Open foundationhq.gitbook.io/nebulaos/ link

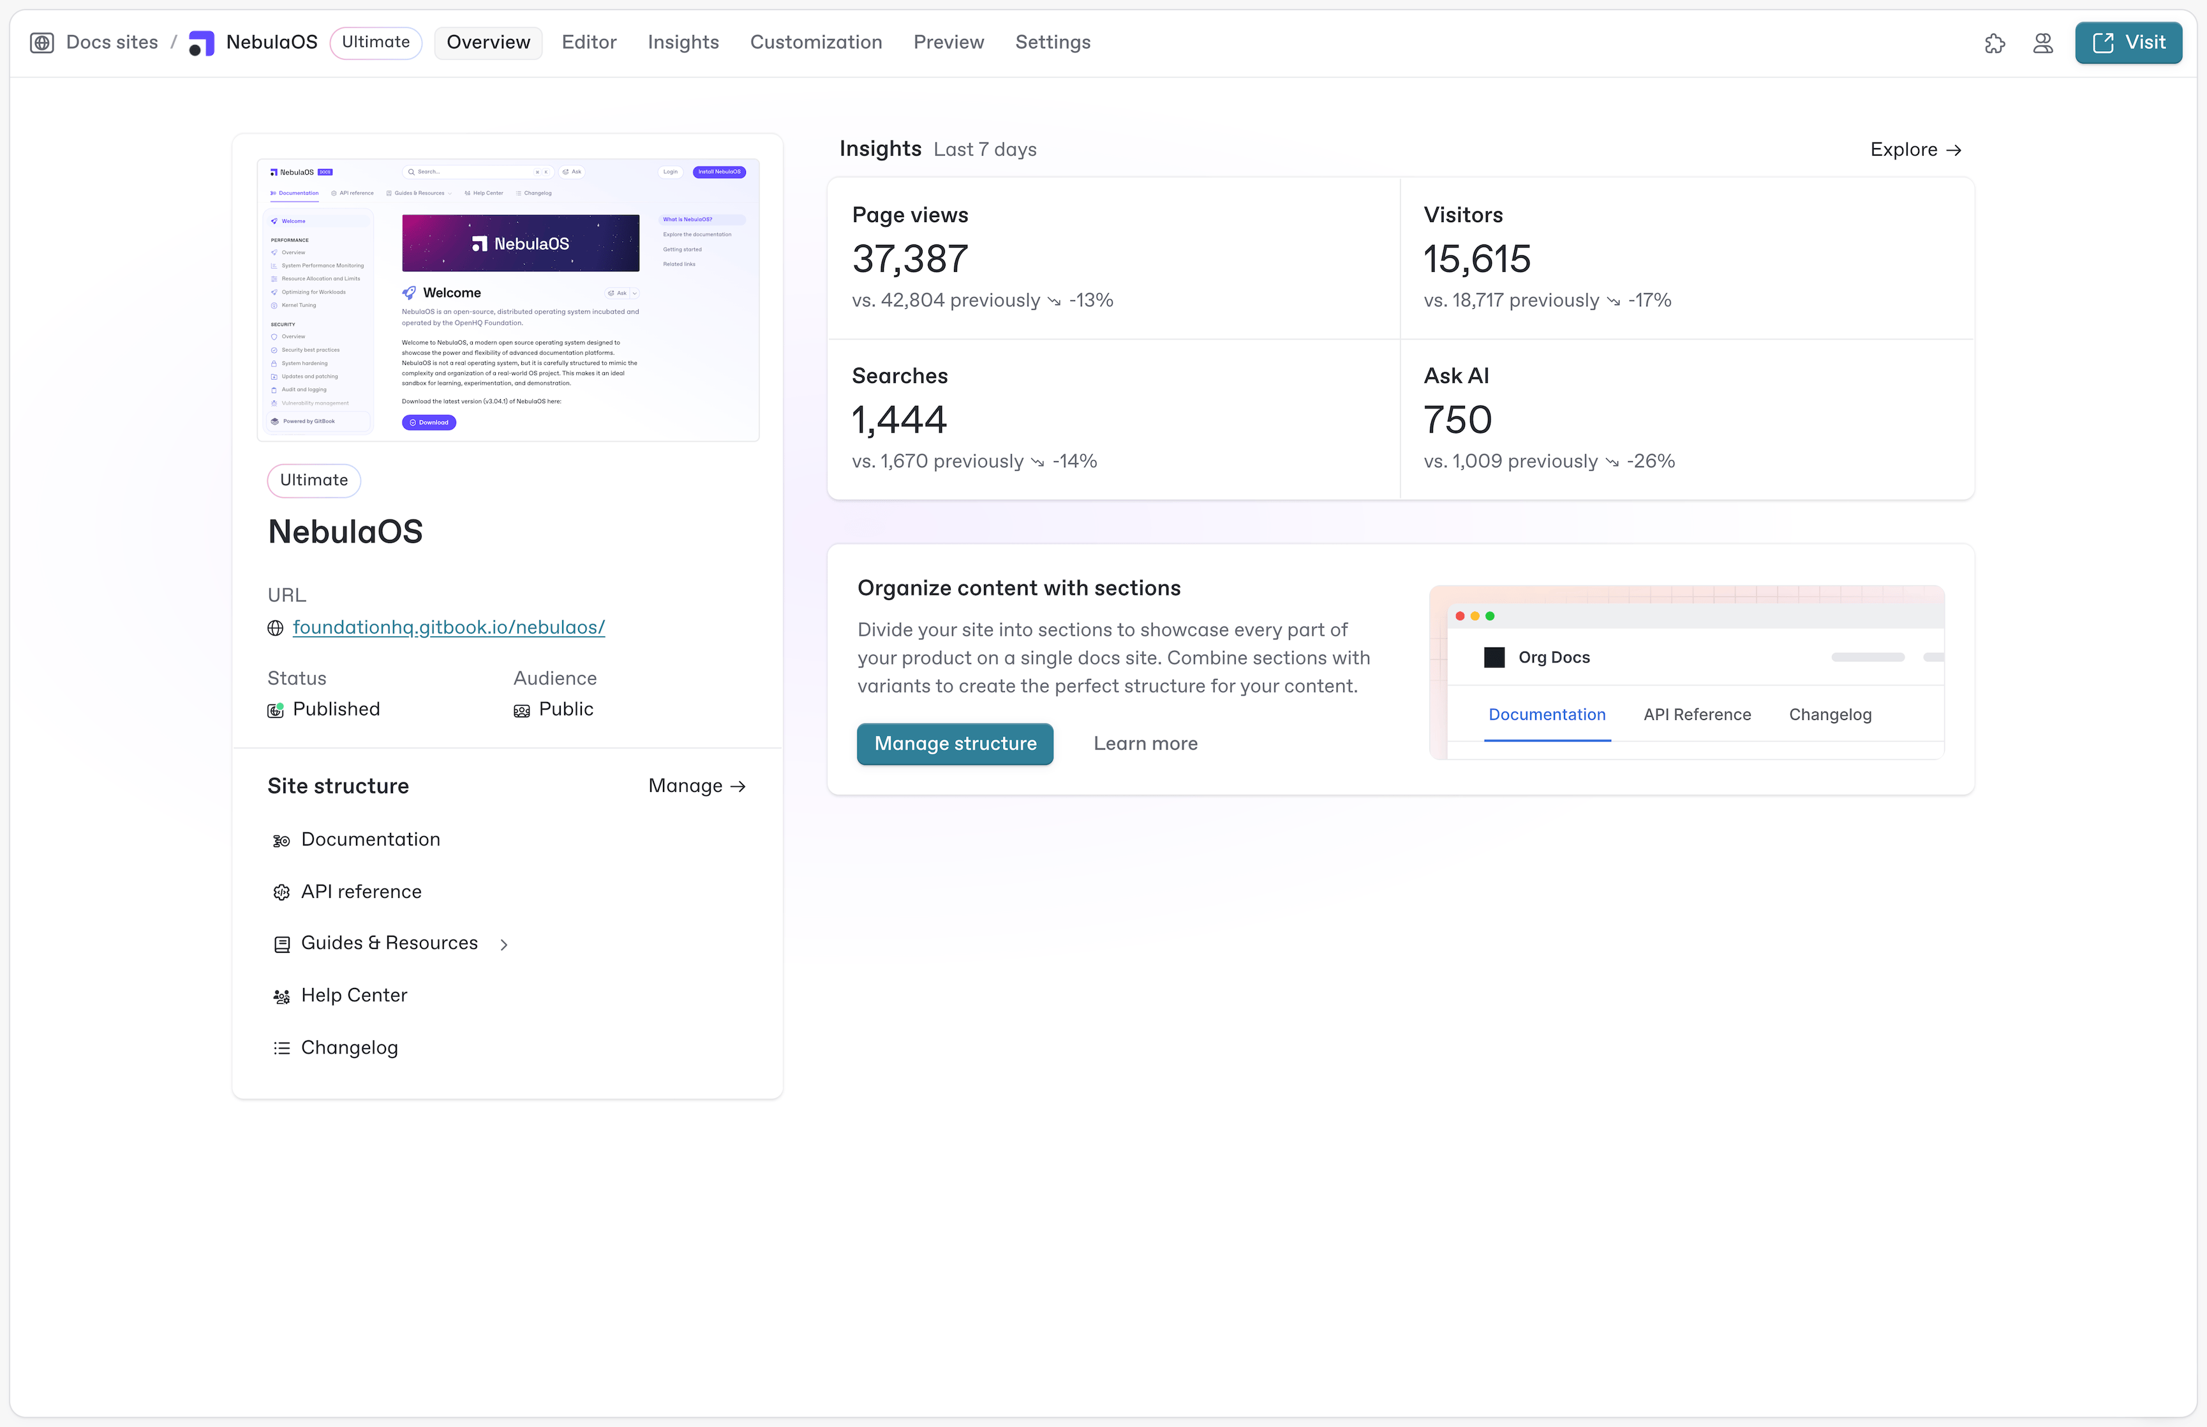point(449,627)
